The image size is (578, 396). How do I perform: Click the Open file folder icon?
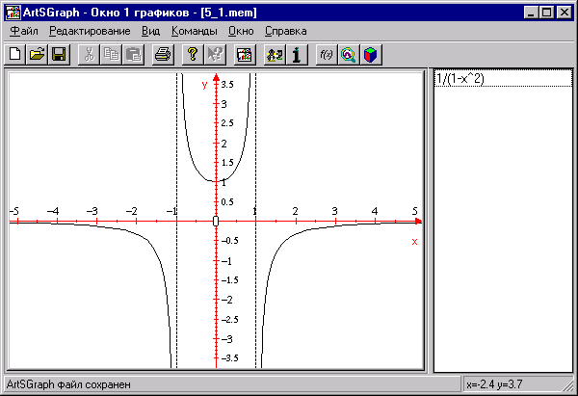[38, 55]
